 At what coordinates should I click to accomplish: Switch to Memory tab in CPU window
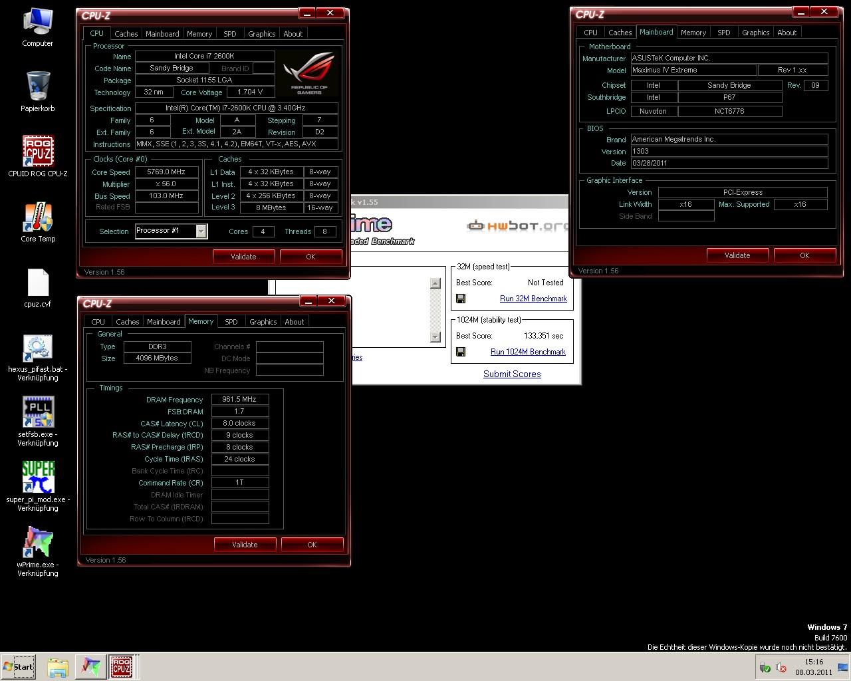(199, 34)
